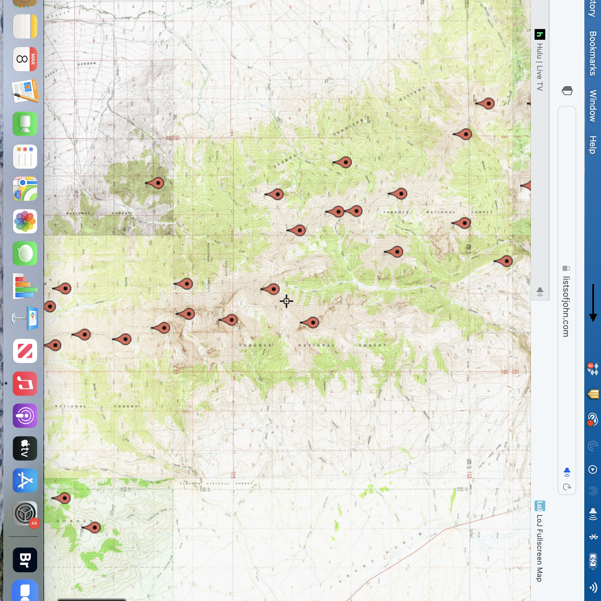Click the Bluetooth icon in menu bar
Viewport: 601px width, 601px height.
(593, 537)
